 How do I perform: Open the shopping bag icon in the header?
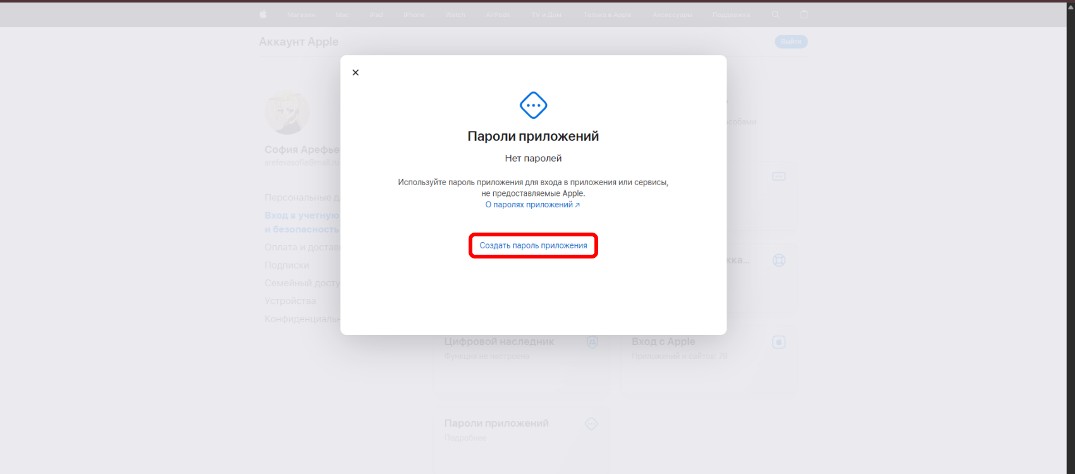[x=804, y=15]
